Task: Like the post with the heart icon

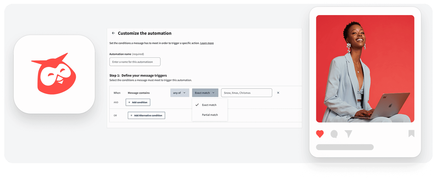Action: click(320, 134)
